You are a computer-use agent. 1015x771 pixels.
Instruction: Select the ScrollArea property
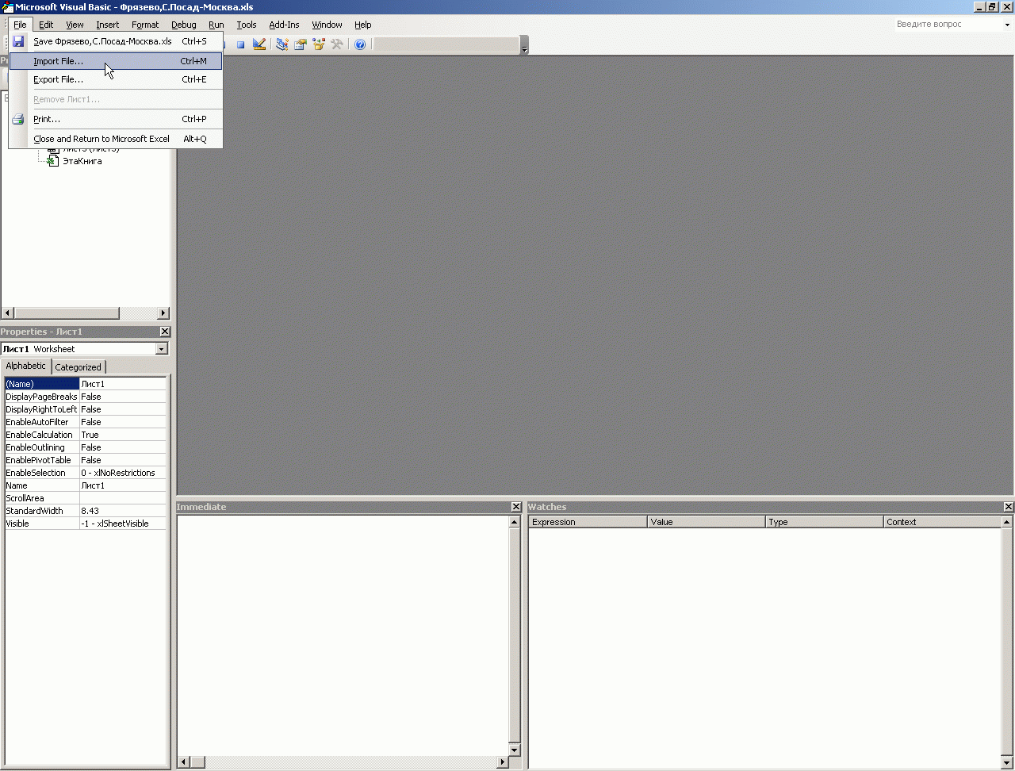pos(86,498)
